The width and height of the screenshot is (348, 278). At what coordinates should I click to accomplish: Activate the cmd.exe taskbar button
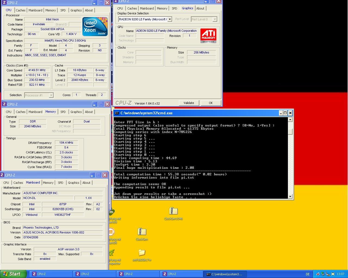point(225,274)
